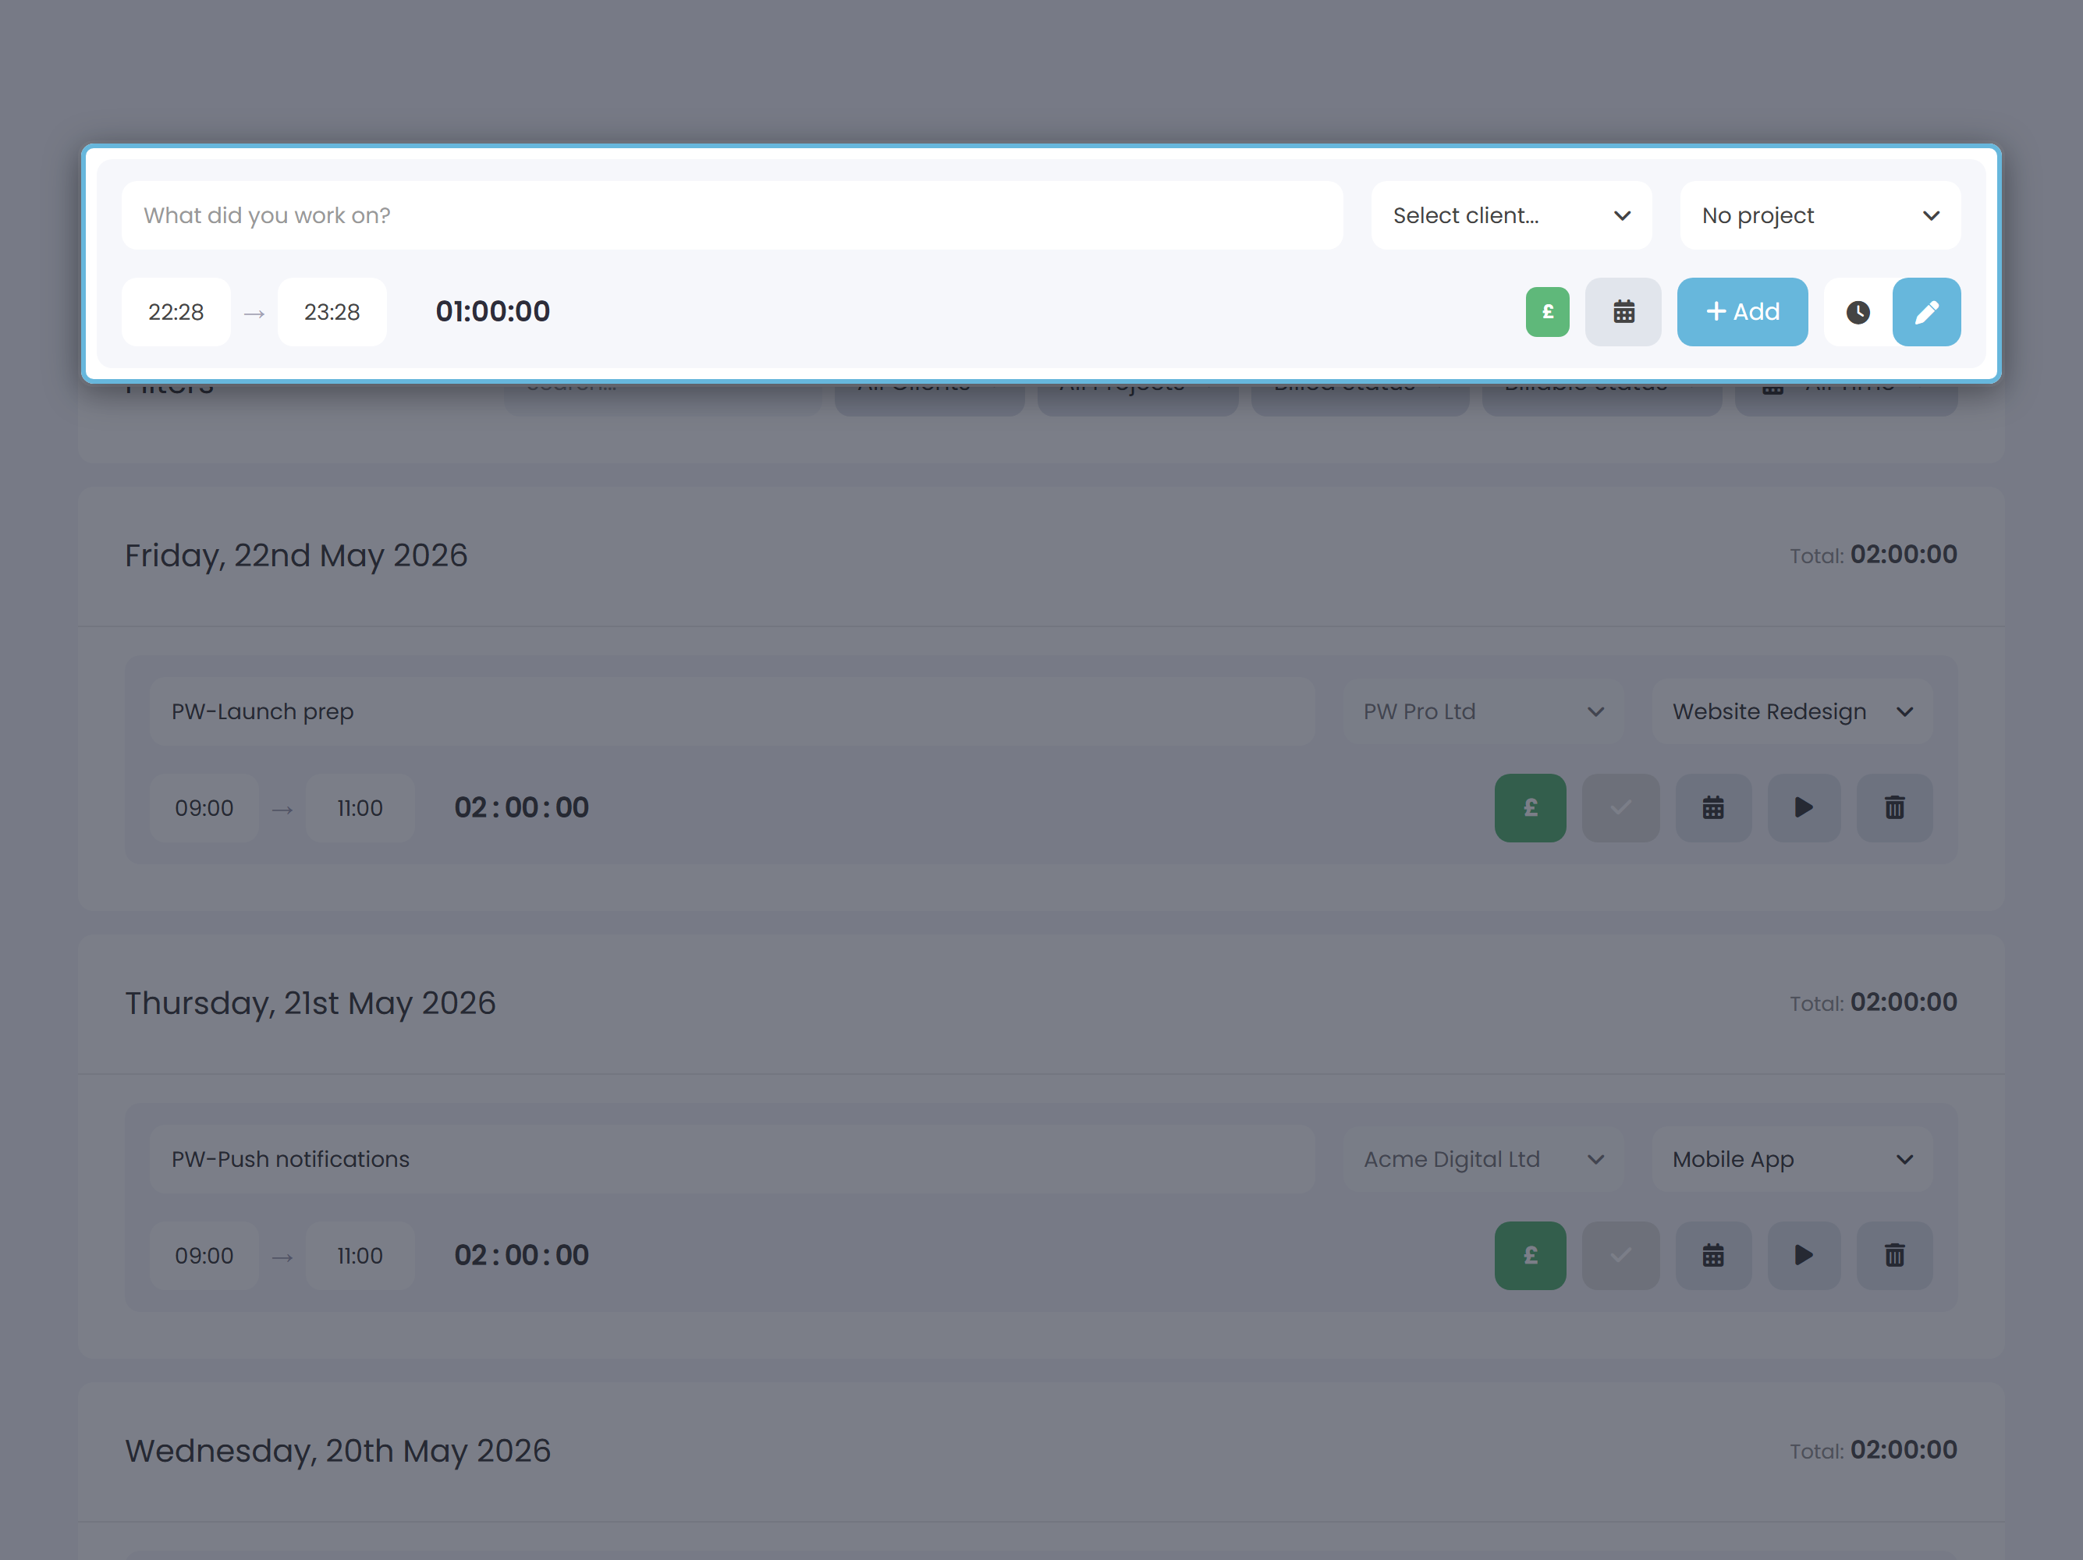
Task: Open Website Redesign project dropdown
Action: pos(1792,711)
